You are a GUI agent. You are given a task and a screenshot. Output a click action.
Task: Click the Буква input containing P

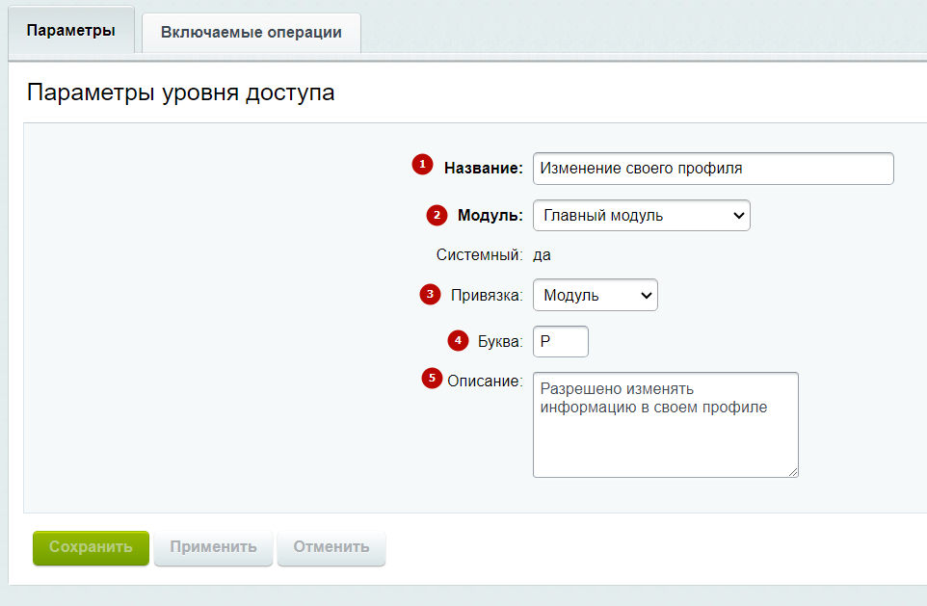tap(561, 341)
